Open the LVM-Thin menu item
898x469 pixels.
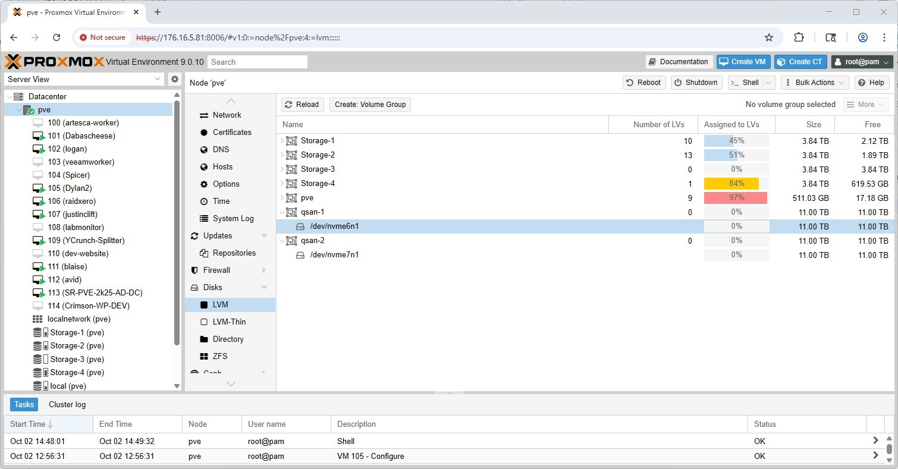tap(229, 322)
